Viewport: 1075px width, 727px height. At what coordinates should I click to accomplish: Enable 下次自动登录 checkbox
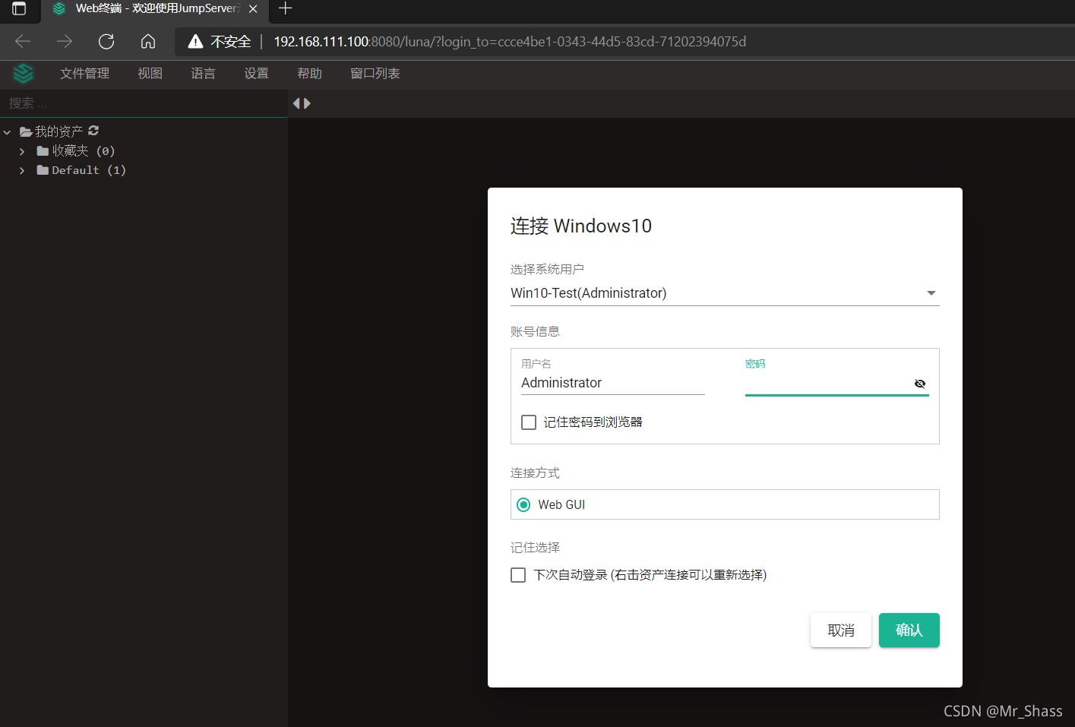tap(517, 575)
